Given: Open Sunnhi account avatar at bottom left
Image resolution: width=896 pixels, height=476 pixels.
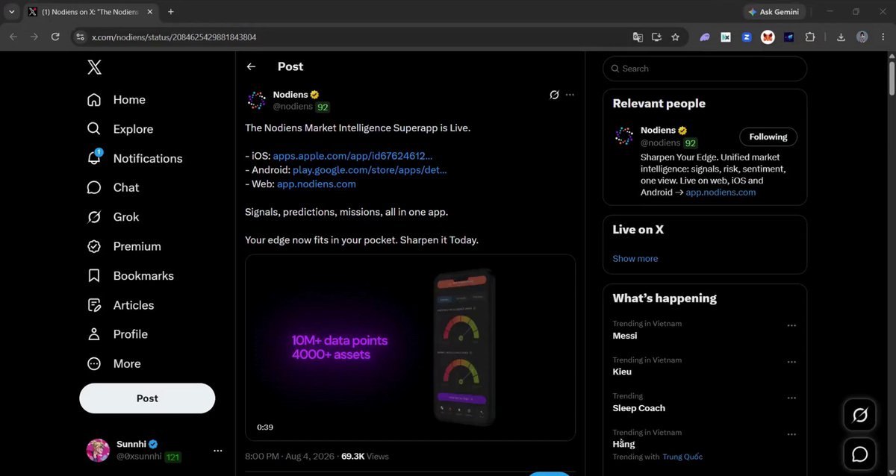Looking at the screenshot, I should click(98, 451).
